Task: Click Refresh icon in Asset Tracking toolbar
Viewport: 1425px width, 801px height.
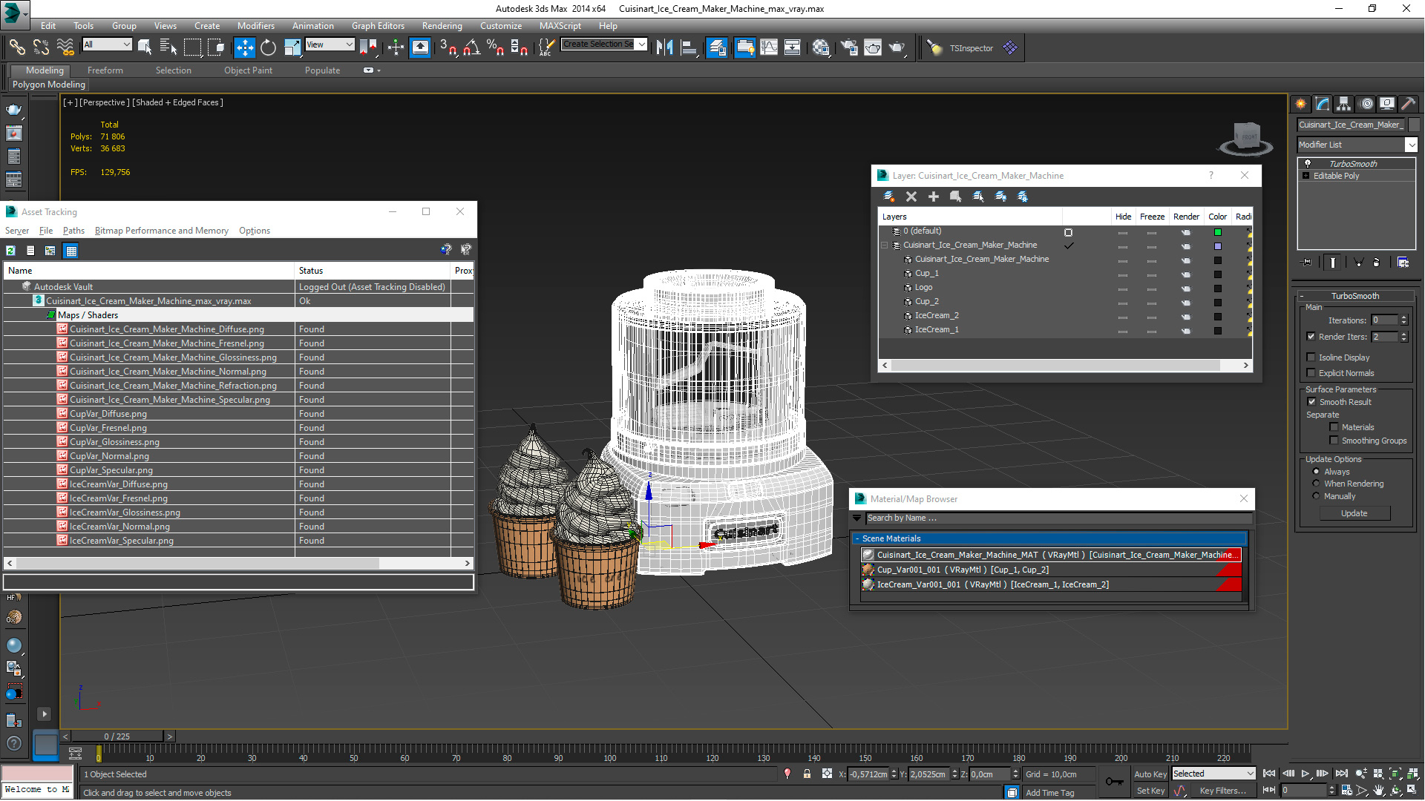Action: point(11,251)
